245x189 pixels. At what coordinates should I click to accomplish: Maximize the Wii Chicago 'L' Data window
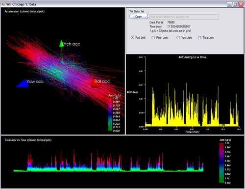click(x=235, y=4)
